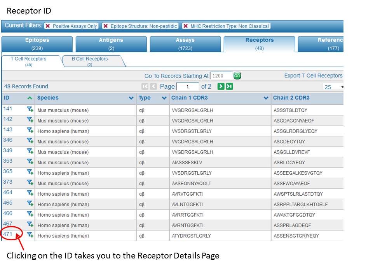Click the filter icon for receptor 353

pos(30,162)
